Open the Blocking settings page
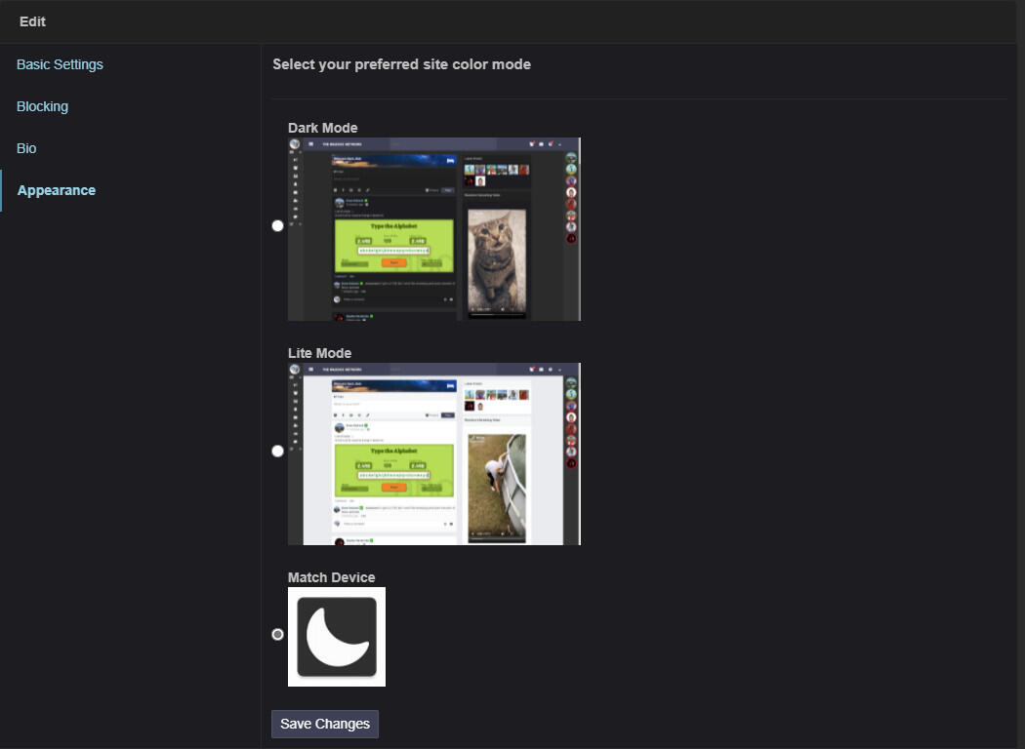 pos(42,106)
